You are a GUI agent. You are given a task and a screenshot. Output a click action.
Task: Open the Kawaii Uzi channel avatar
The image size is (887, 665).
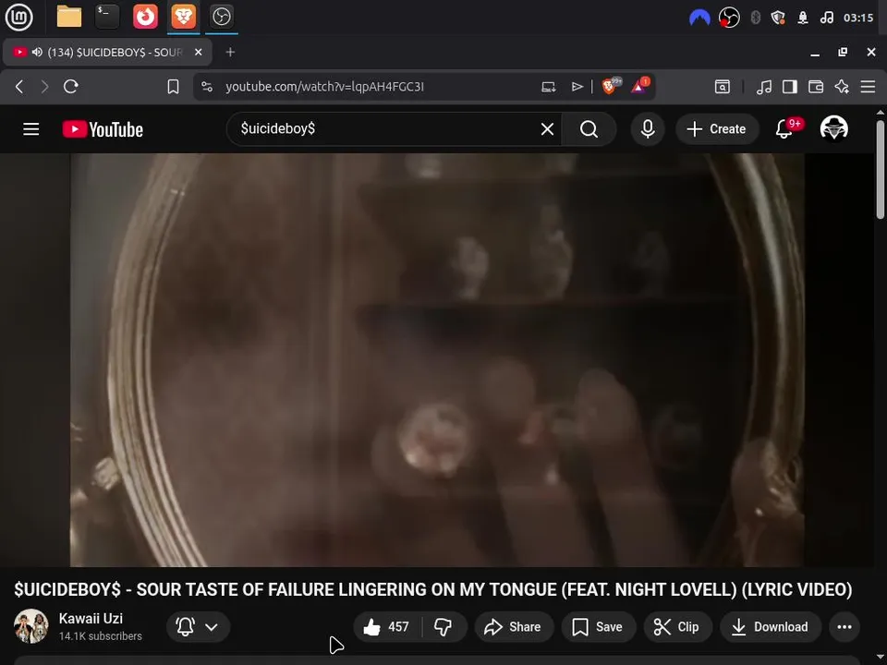click(x=30, y=626)
